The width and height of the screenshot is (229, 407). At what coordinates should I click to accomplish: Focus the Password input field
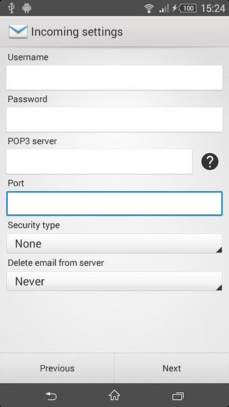click(x=114, y=120)
